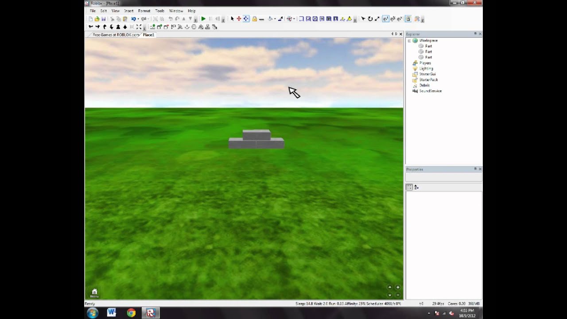Expand playback toolbar overflow options
Screen dimensions: 567x319
[223, 20]
